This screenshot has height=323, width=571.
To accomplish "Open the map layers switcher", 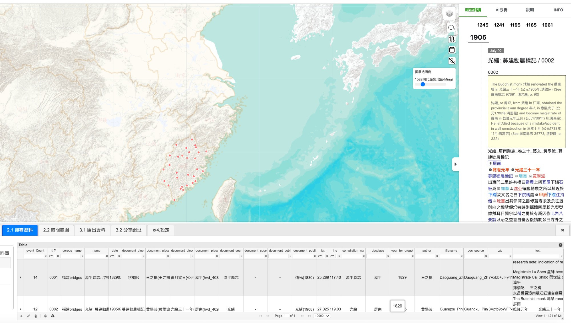I will [x=449, y=14].
